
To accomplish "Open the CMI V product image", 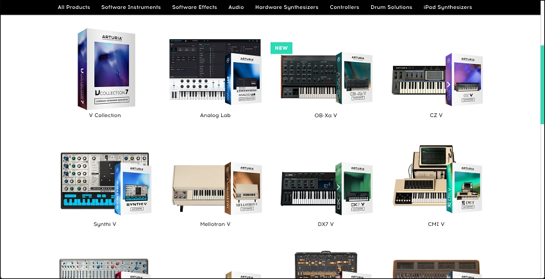I will click(x=438, y=179).
